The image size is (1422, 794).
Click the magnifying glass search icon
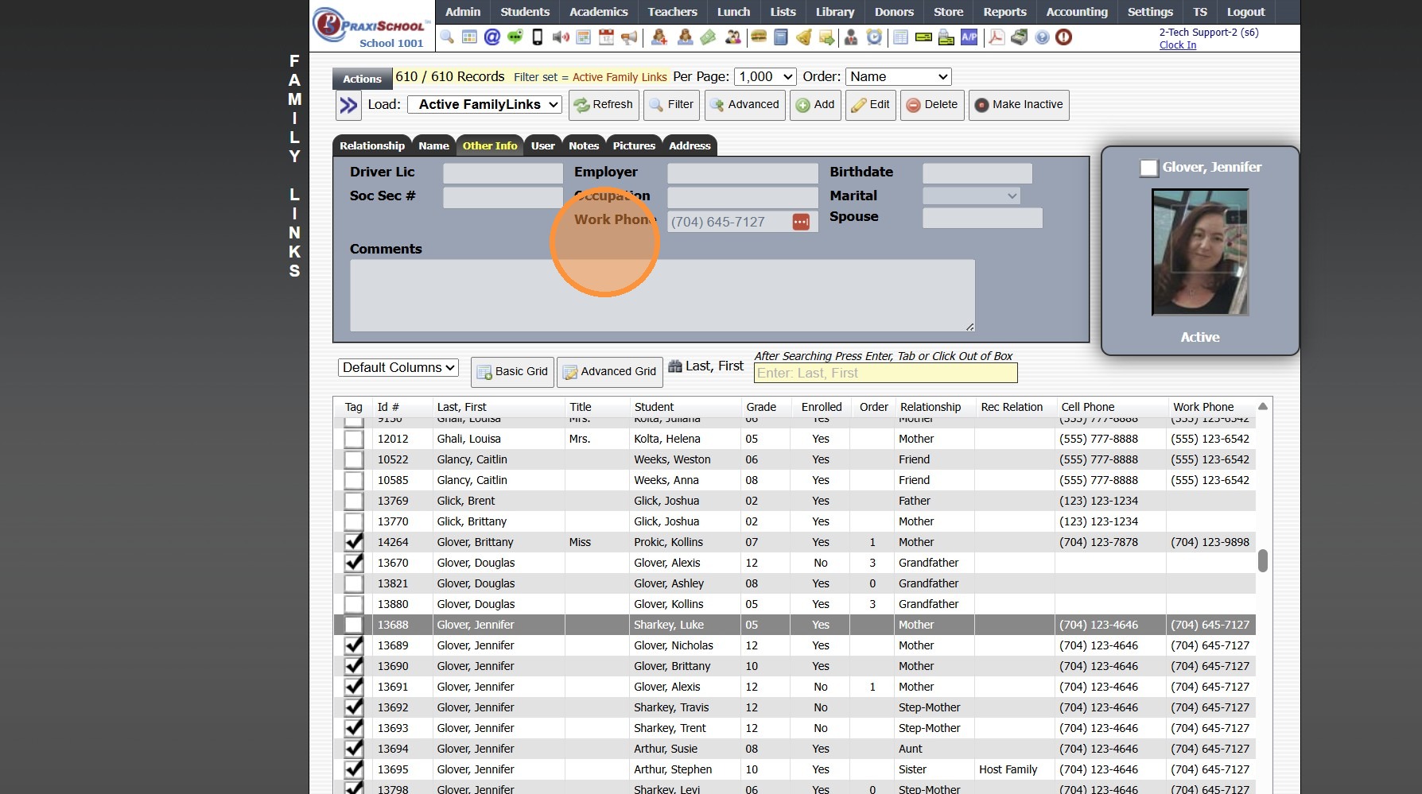447,37
